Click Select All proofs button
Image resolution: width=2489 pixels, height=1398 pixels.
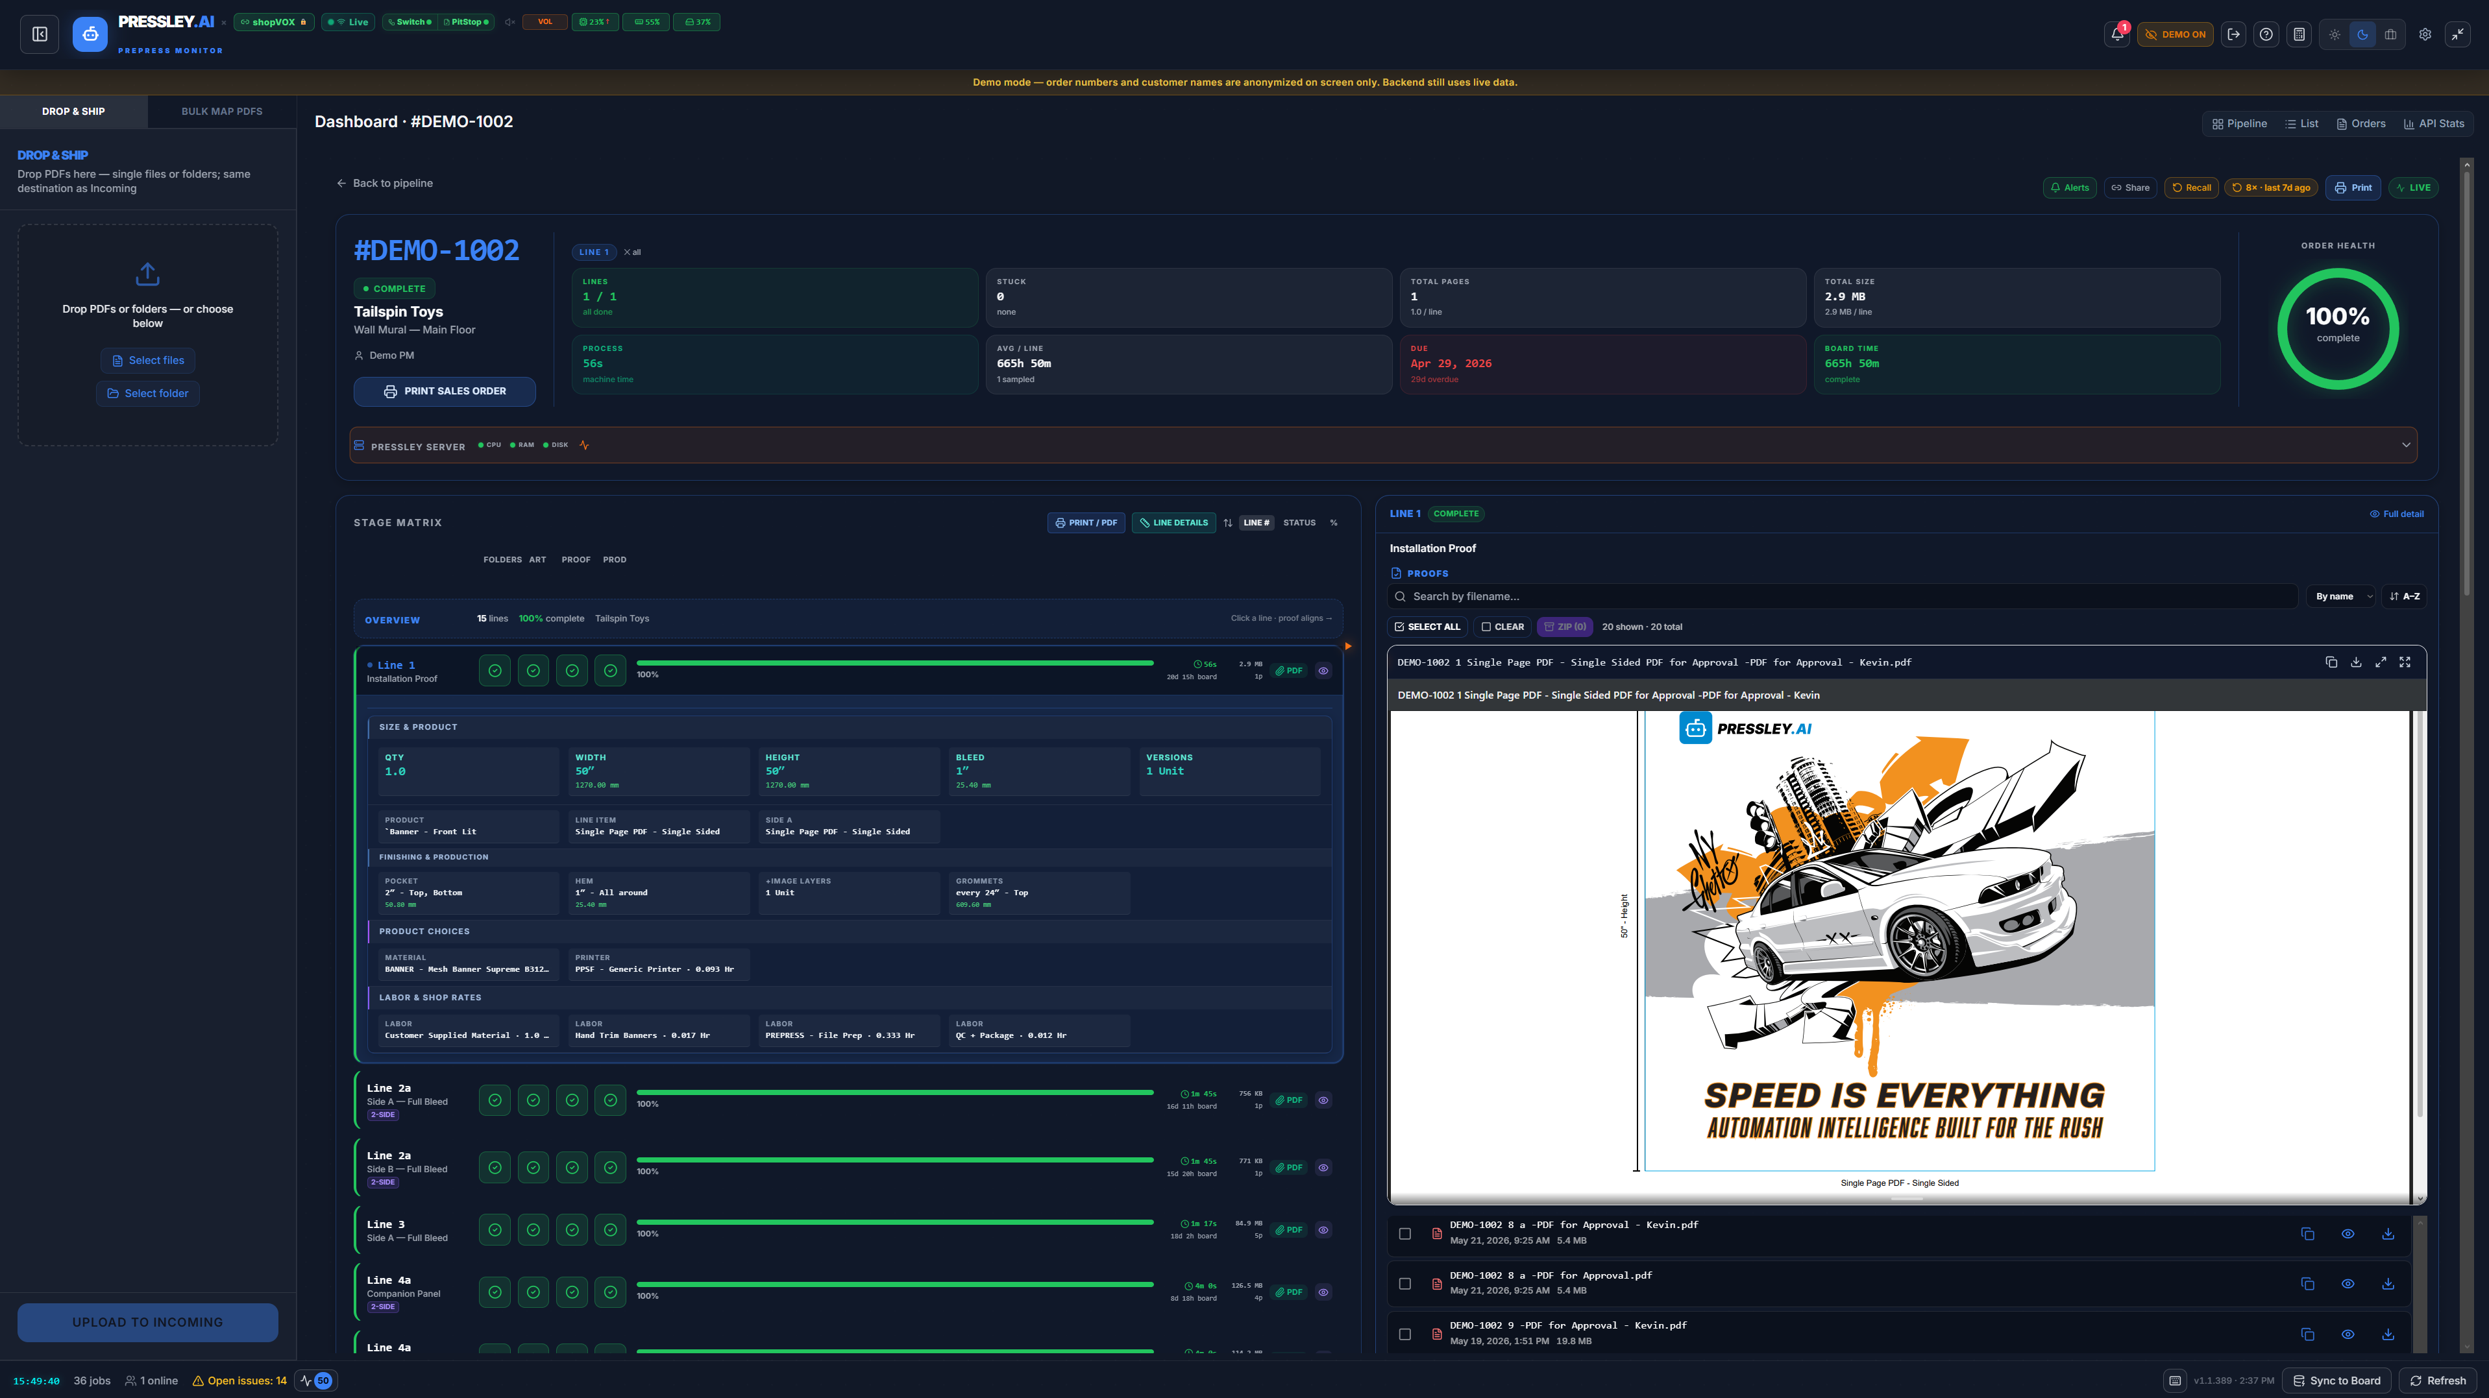point(1427,627)
